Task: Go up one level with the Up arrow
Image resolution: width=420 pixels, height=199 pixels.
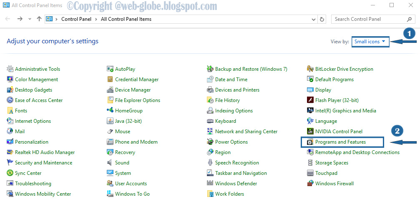Action: [39, 19]
